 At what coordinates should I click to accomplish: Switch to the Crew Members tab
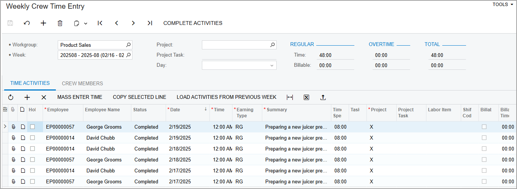click(x=82, y=83)
